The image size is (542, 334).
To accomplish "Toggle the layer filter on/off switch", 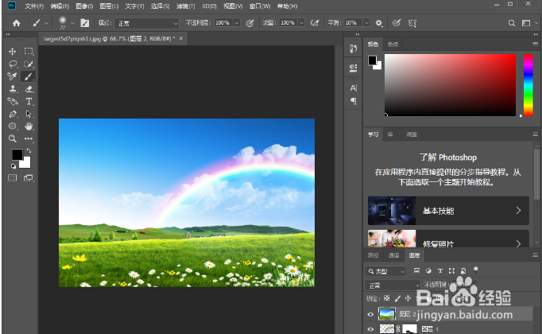I will [475, 270].
